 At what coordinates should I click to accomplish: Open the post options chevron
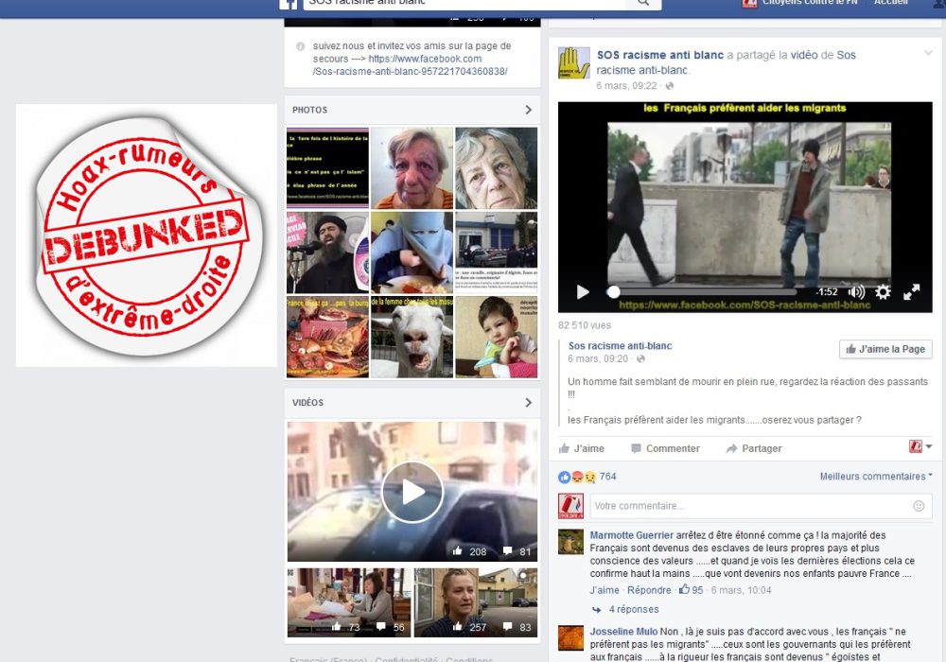click(928, 53)
